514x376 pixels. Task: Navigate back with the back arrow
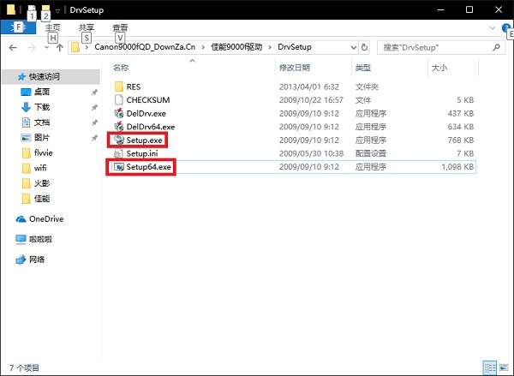click(13, 48)
